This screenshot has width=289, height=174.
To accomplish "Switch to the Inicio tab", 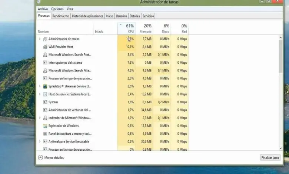I will click(109, 16).
